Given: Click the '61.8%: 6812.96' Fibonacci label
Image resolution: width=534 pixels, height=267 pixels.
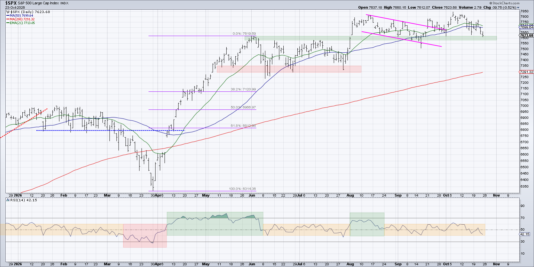Looking at the screenshot, I should click(x=243, y=126).
